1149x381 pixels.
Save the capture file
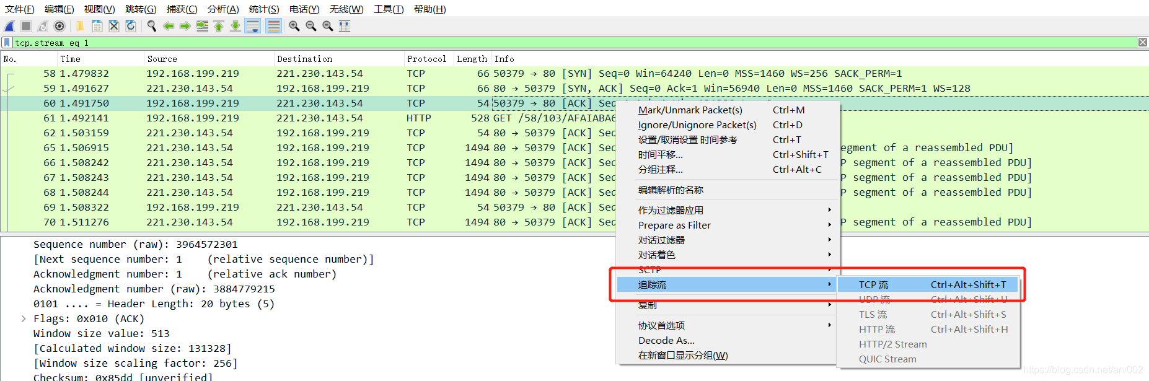[97, 26]
